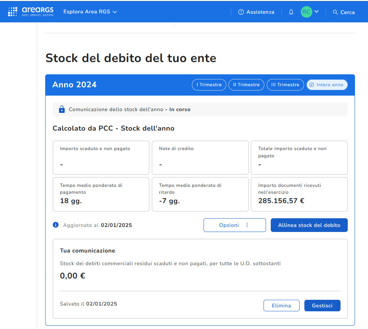Select the Intero anno period

coord(327,85)
